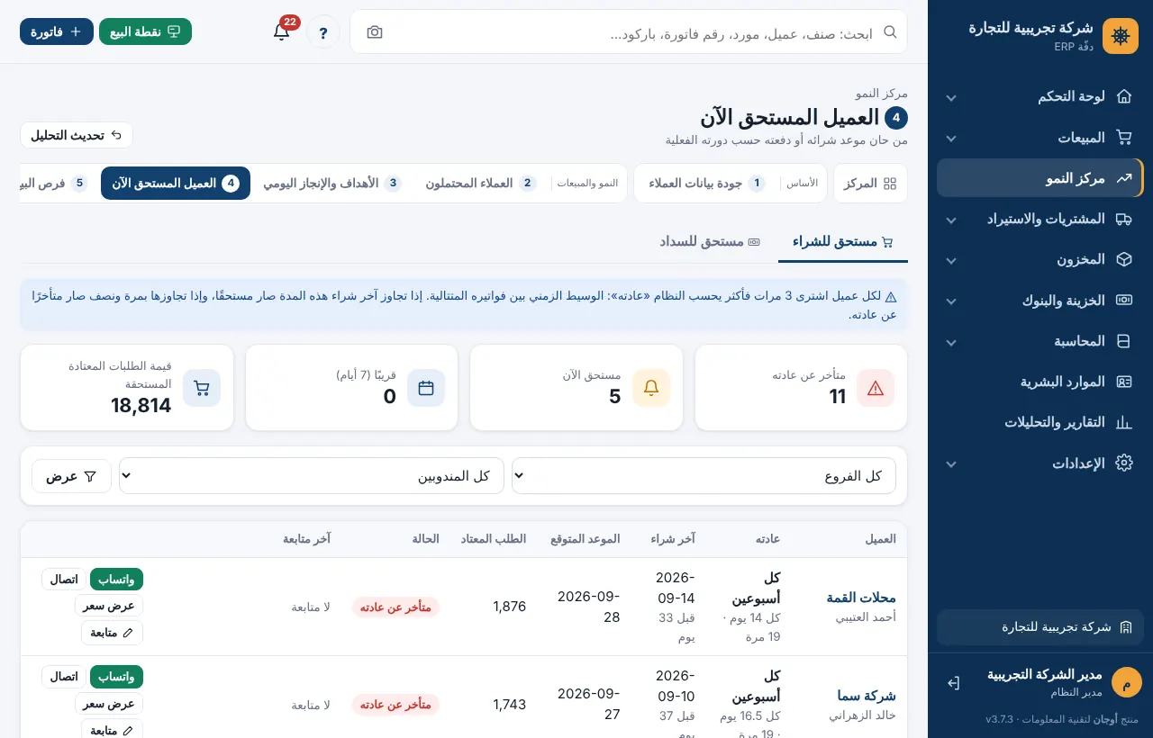Open the محلات القمة customer link
The height and width of the screenshot is (738, 1153).
861,598
